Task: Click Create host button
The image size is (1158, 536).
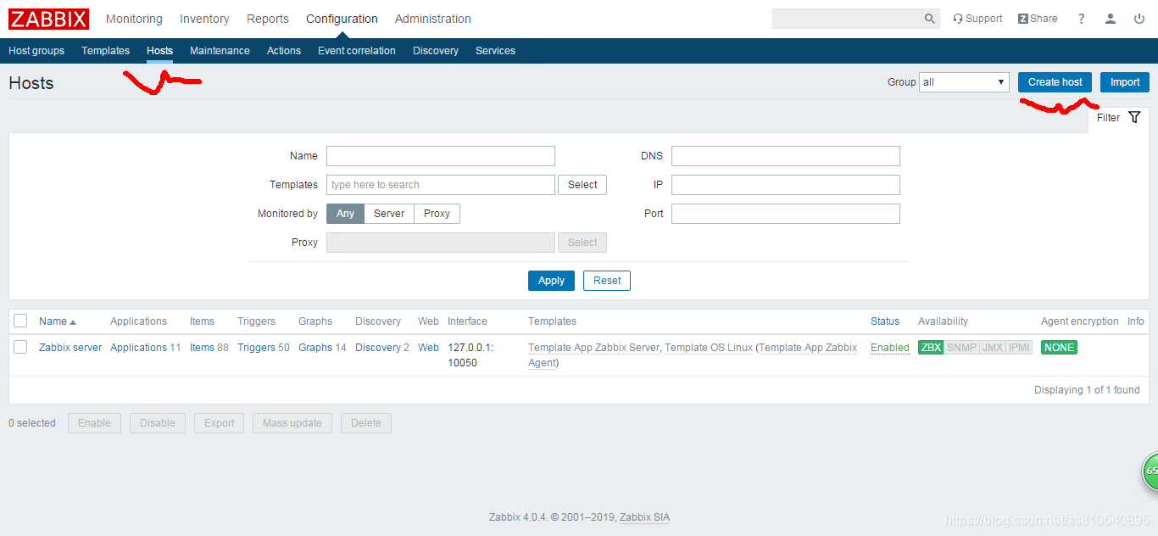Action: click(1055, 82)
